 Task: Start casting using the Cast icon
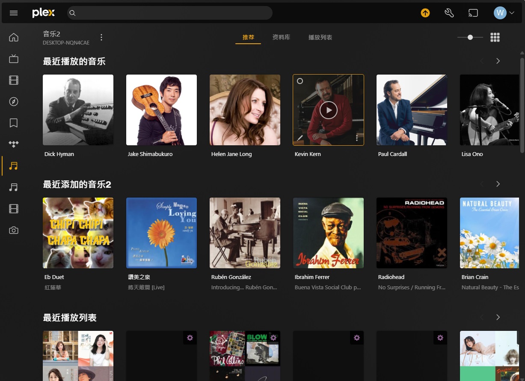[x=473, y=13]
